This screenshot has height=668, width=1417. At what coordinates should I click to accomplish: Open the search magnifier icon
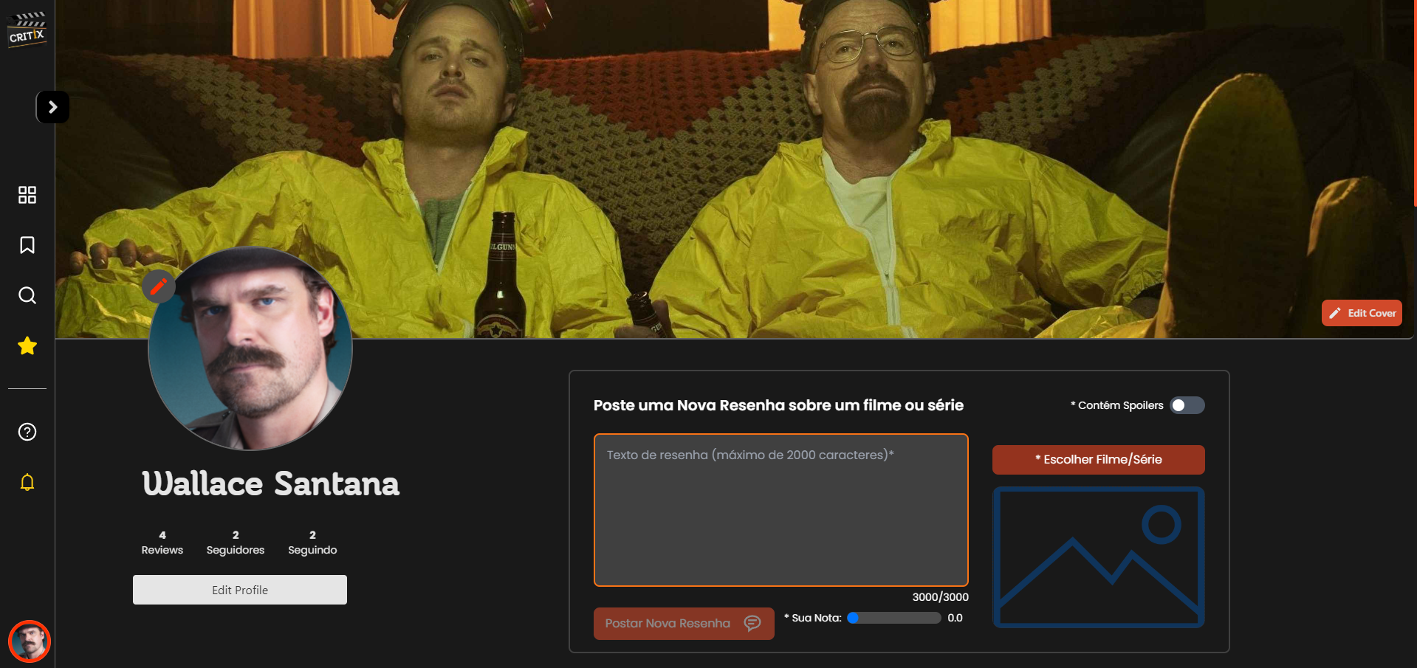pyautogui.click(x=27, y=295)
